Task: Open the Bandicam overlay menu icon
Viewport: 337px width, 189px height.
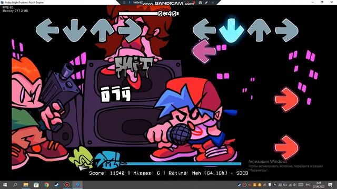Action: 124,3
